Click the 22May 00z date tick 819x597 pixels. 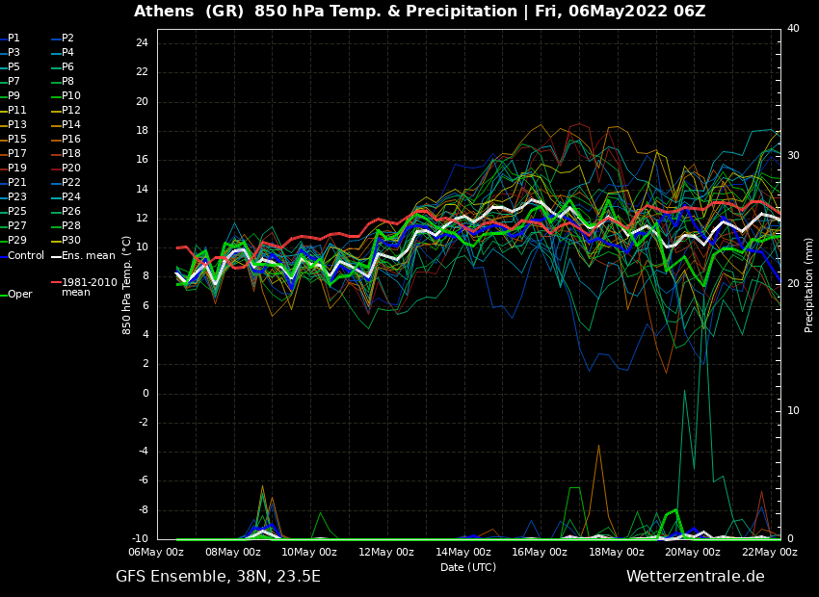(769, 553)
